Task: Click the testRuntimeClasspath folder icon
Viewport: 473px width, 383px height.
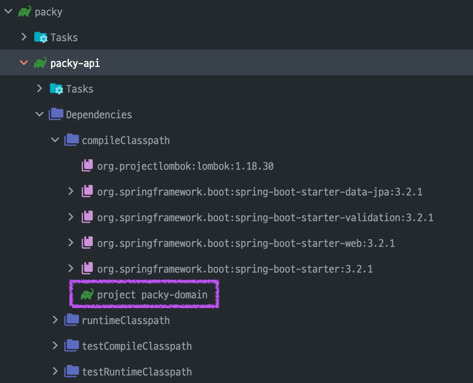Action: [x=72, y=371]
